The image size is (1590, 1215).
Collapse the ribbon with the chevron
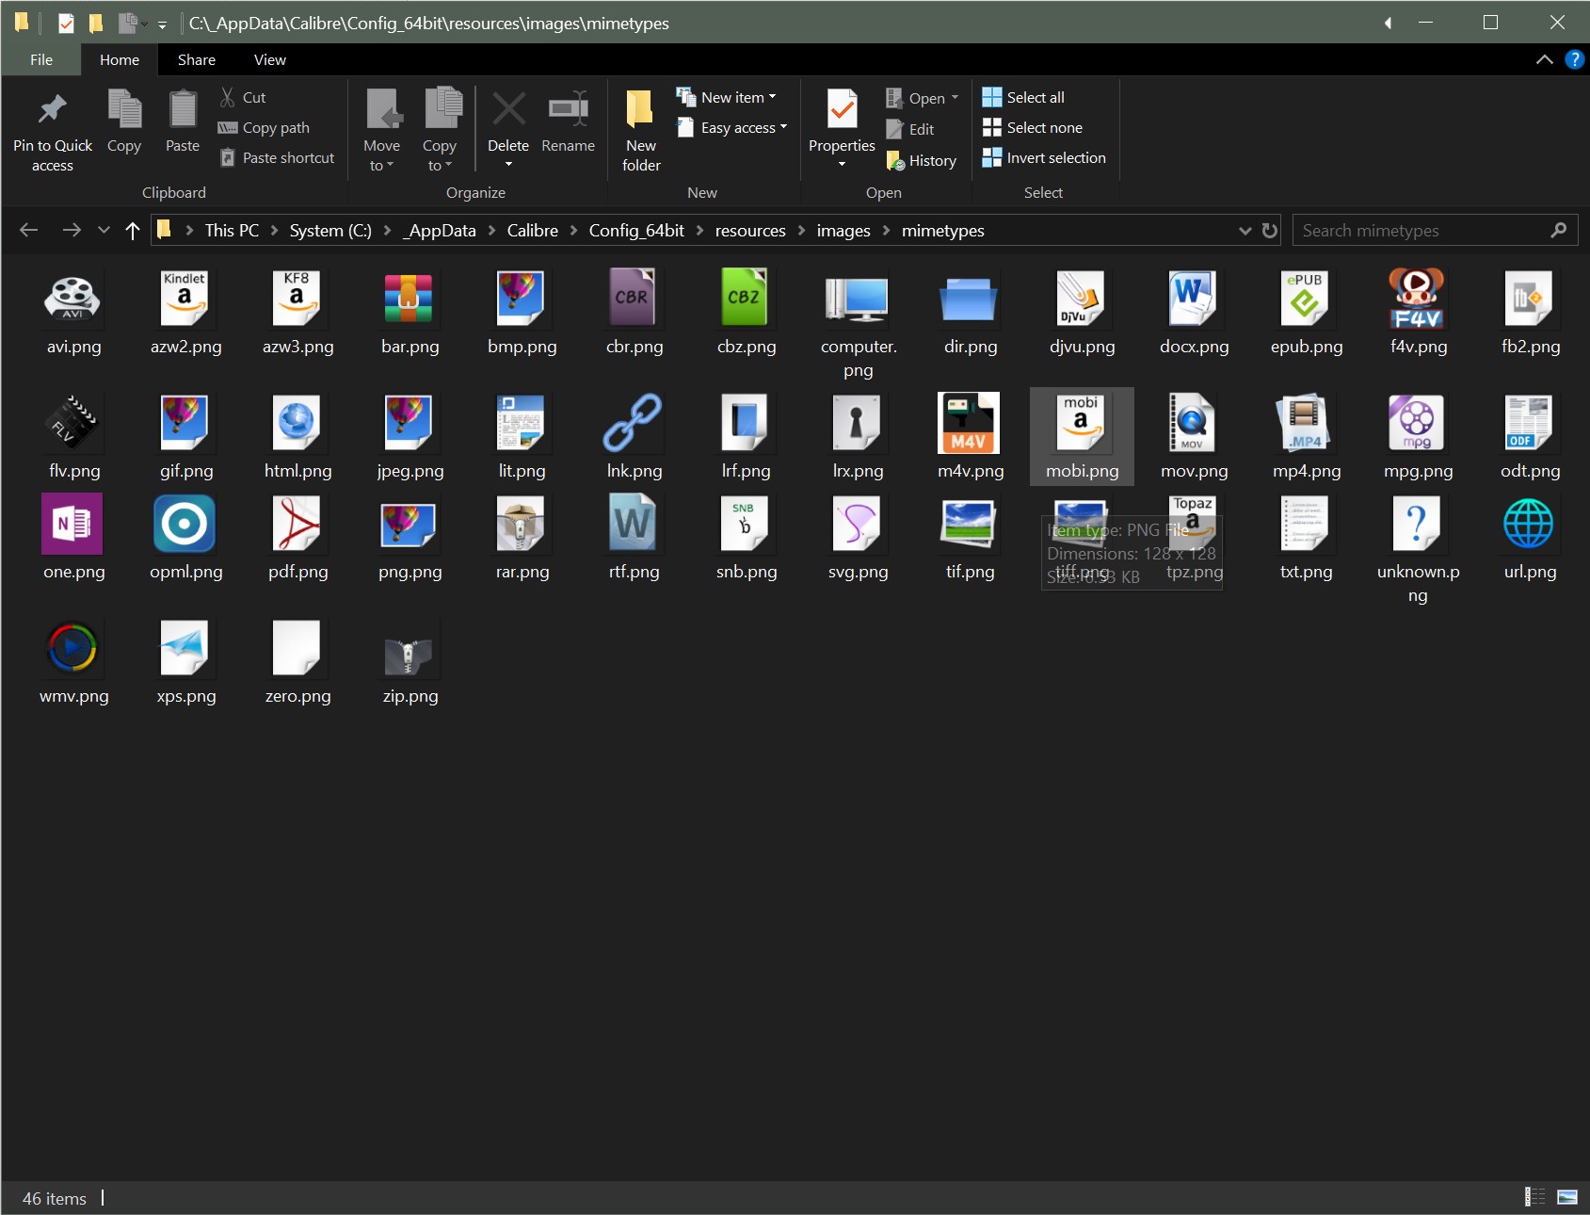(x=1545, y=59)
